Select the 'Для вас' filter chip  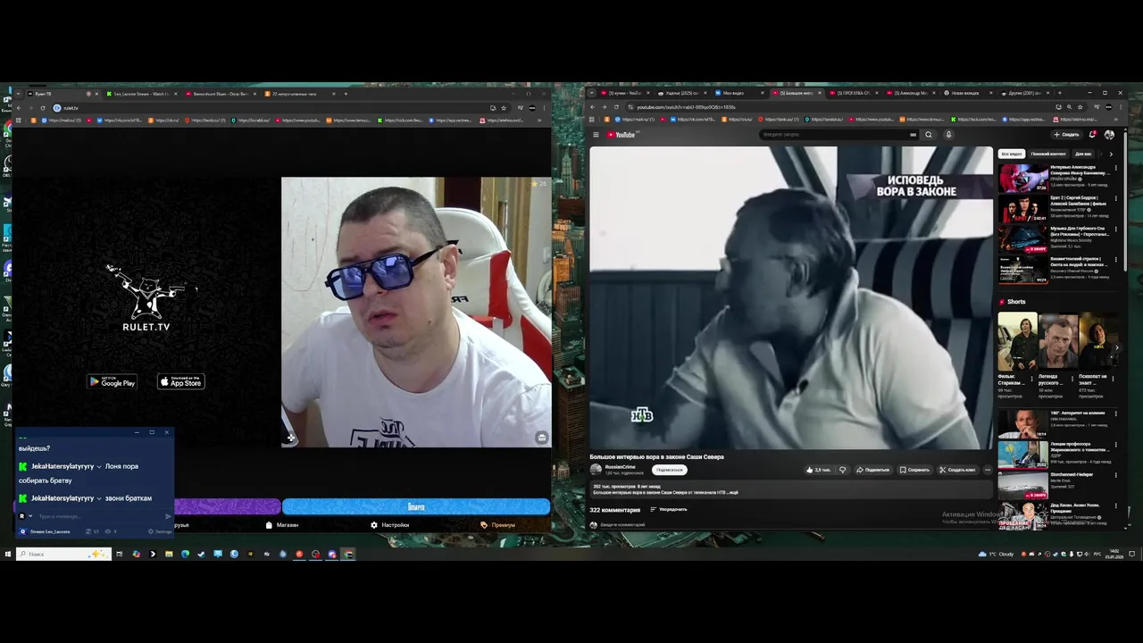tap(1083, 154)
